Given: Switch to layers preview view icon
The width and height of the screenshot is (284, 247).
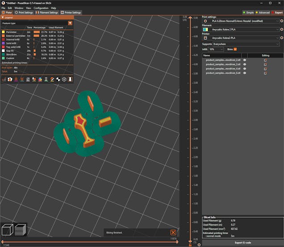Looking at the screenshot, I should pyautogui.click(x=20, y=230).
